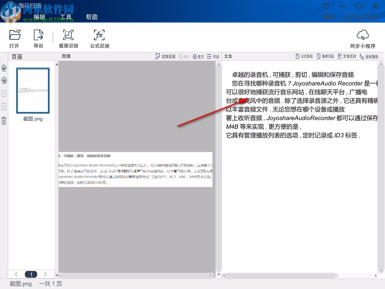
Task: Select the 公式识别 formula recognition tool
Action: pos(99,38)
